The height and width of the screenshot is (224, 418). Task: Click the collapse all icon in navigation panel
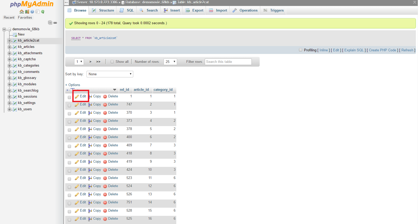50,23
